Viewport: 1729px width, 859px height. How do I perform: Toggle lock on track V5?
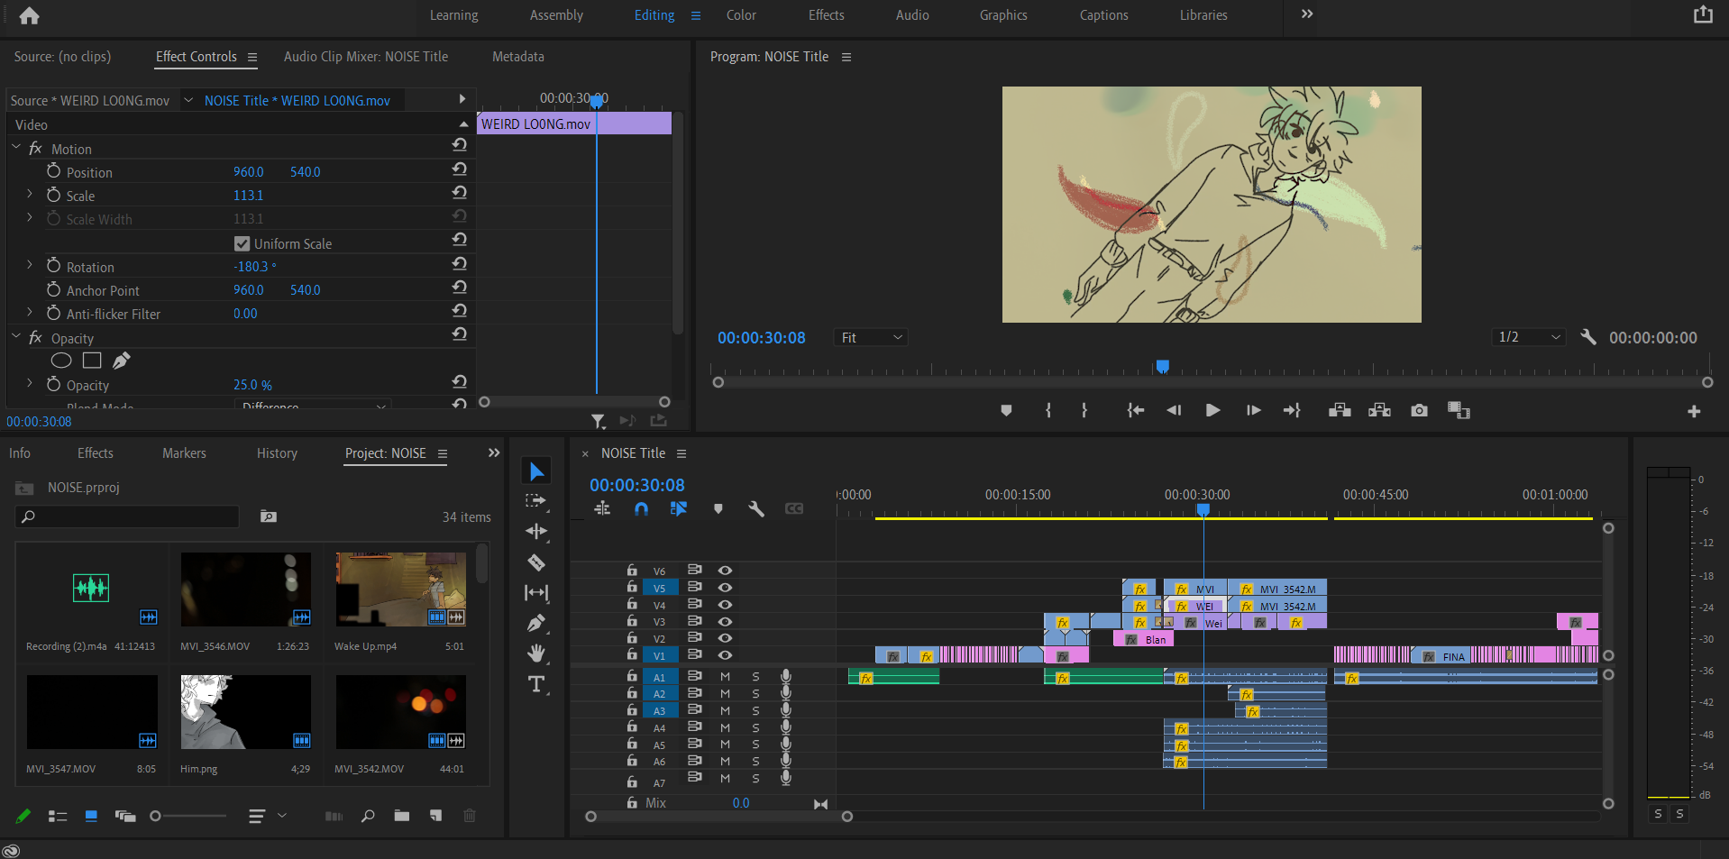click(x=632, y=587)
